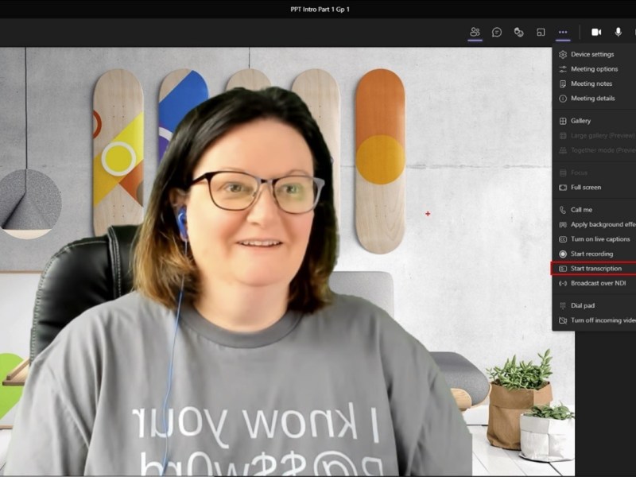Open the rooms icon in toolbar
The width and height of the screenshot is (636, 477).
click(x=541, y=32)
